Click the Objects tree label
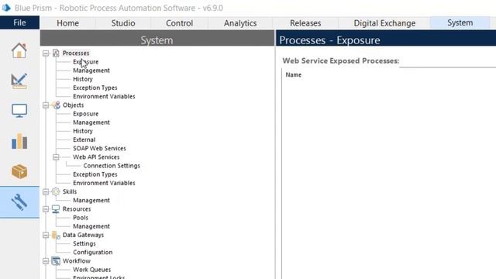Image resolution: width=496 pixels, height=279 pixels. (x=73, y=105)
